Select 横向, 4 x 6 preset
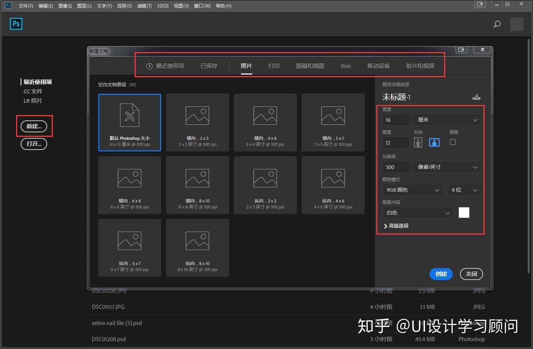 265,123
